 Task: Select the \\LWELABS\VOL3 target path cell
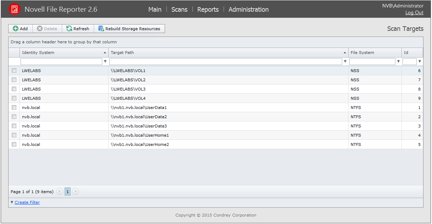pyautogui.click(x=228, y=89)
